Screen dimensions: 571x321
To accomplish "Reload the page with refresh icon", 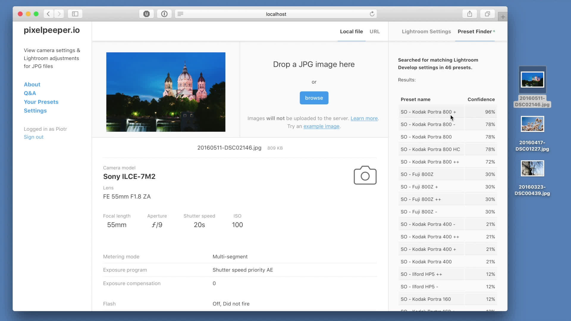I will pos(372,14).
